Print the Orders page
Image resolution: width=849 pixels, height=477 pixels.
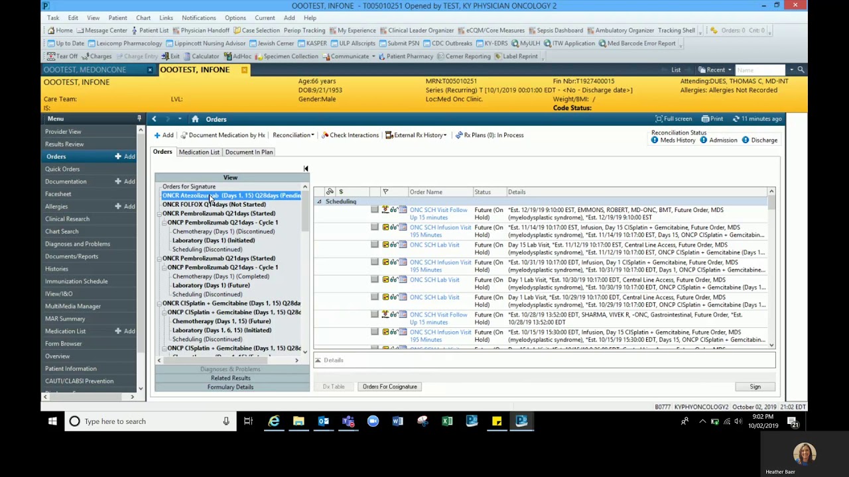(712, 119)
